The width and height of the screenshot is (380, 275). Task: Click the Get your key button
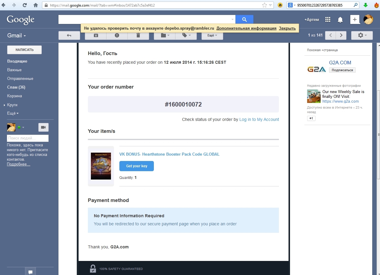point(136,166)
